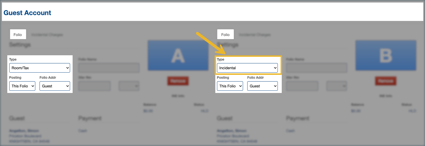Select the Folio tab in folio A

coord(18,35)
